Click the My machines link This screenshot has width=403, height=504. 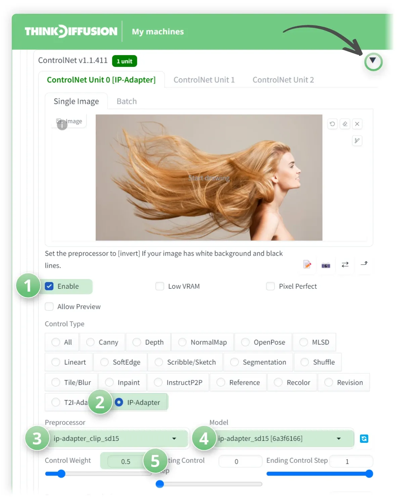(x=158, y=32)
